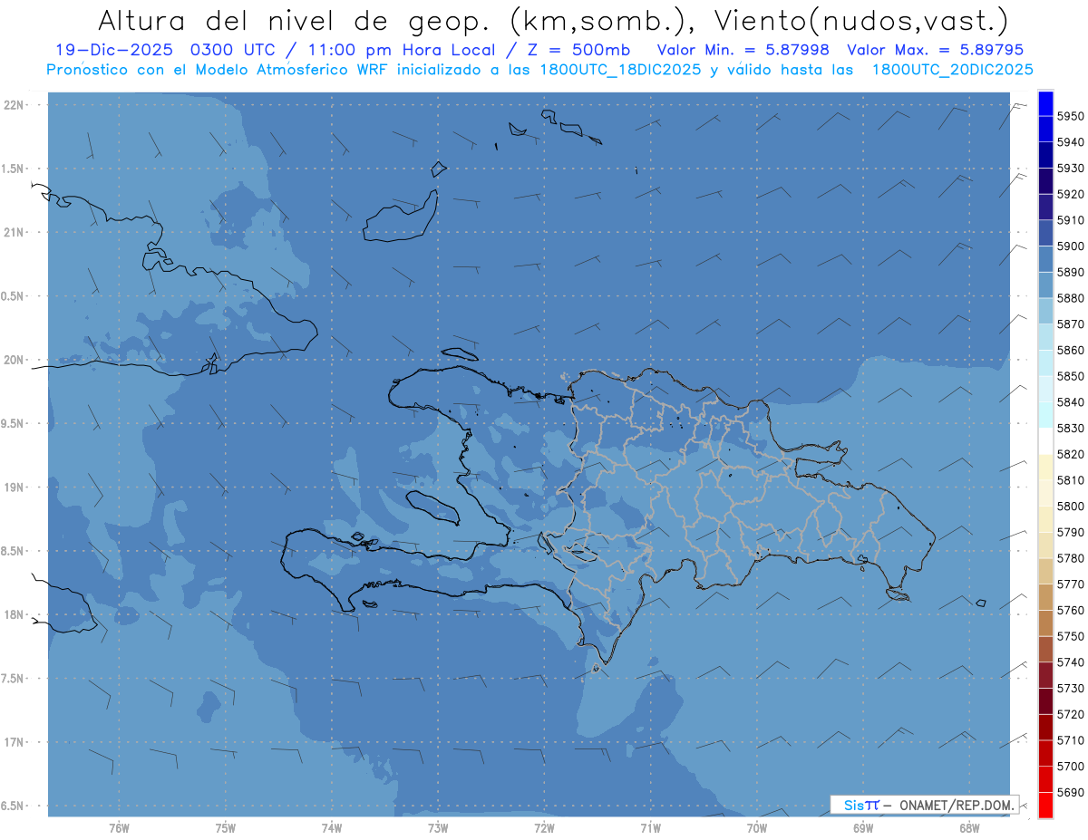Click the bright blue legend swatch above 5950

point(1045,103)
